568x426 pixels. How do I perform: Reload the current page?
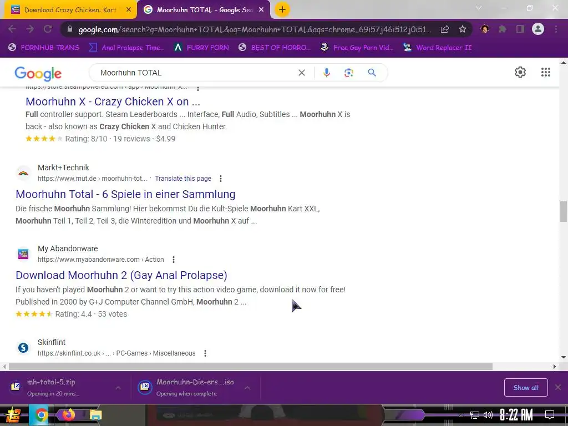click(x=48, y=29)
